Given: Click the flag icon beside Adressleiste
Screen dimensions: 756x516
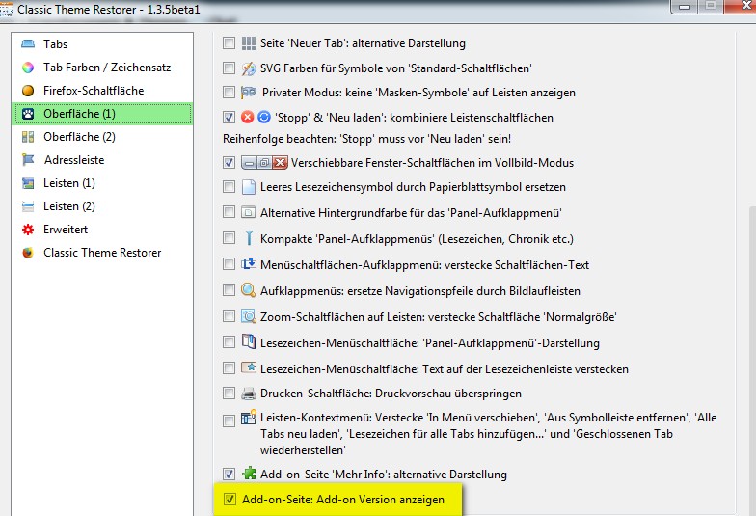Looking at the screenshot, I should (x=28, y=160).
